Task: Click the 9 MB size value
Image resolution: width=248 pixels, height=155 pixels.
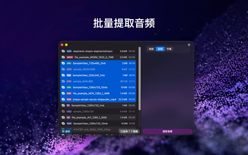Action: 124,69
